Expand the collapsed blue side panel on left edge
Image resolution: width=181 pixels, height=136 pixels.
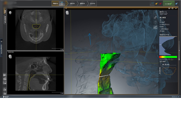click(1, 48)
